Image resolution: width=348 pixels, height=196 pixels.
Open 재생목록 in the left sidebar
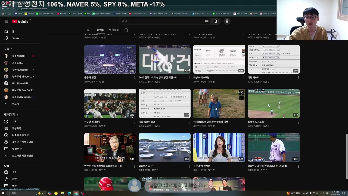20,128
